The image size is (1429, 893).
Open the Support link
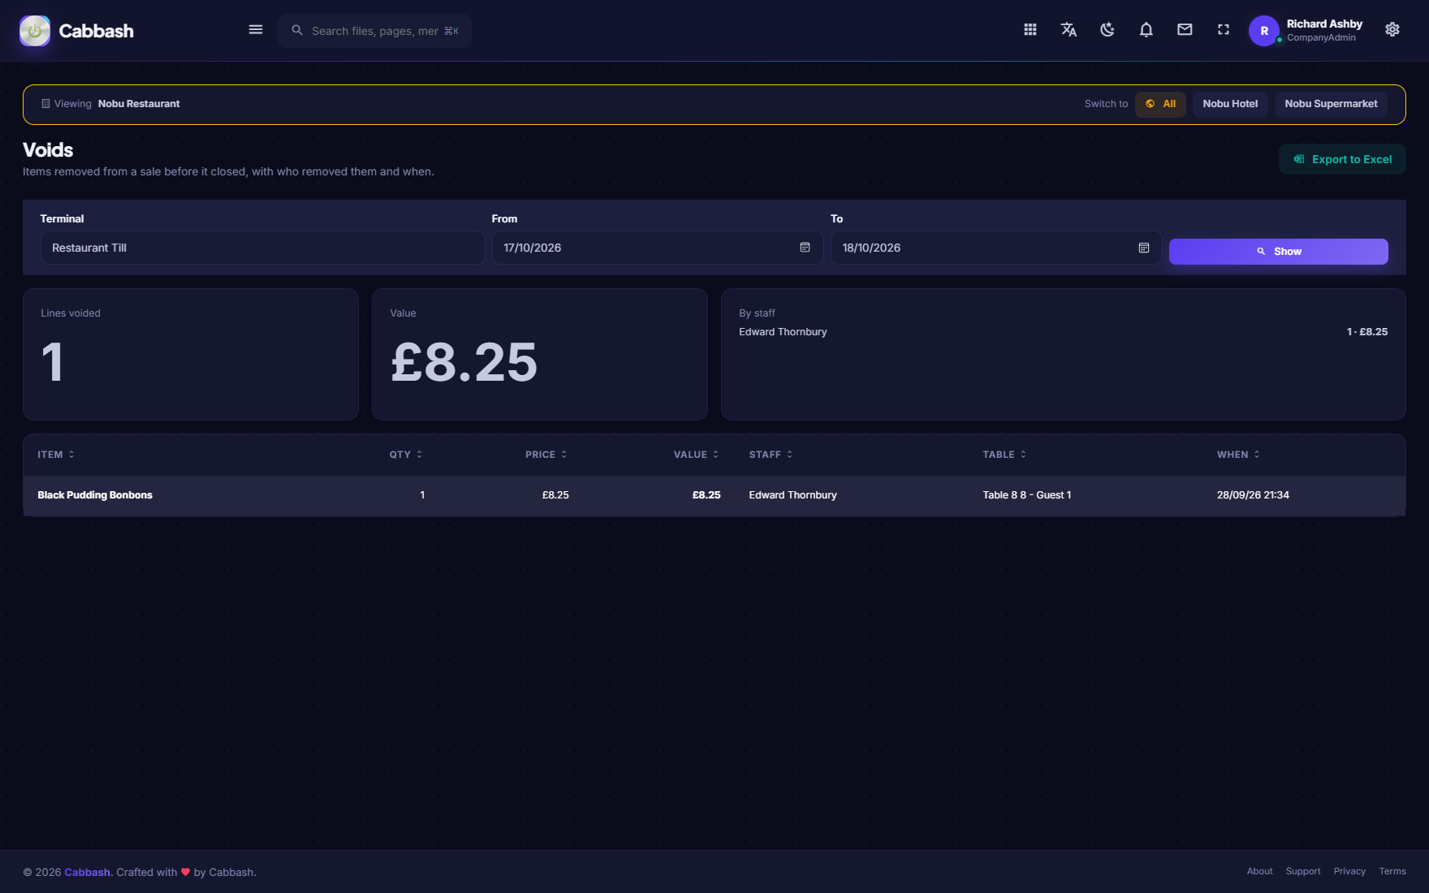[x=1303, y=871]
